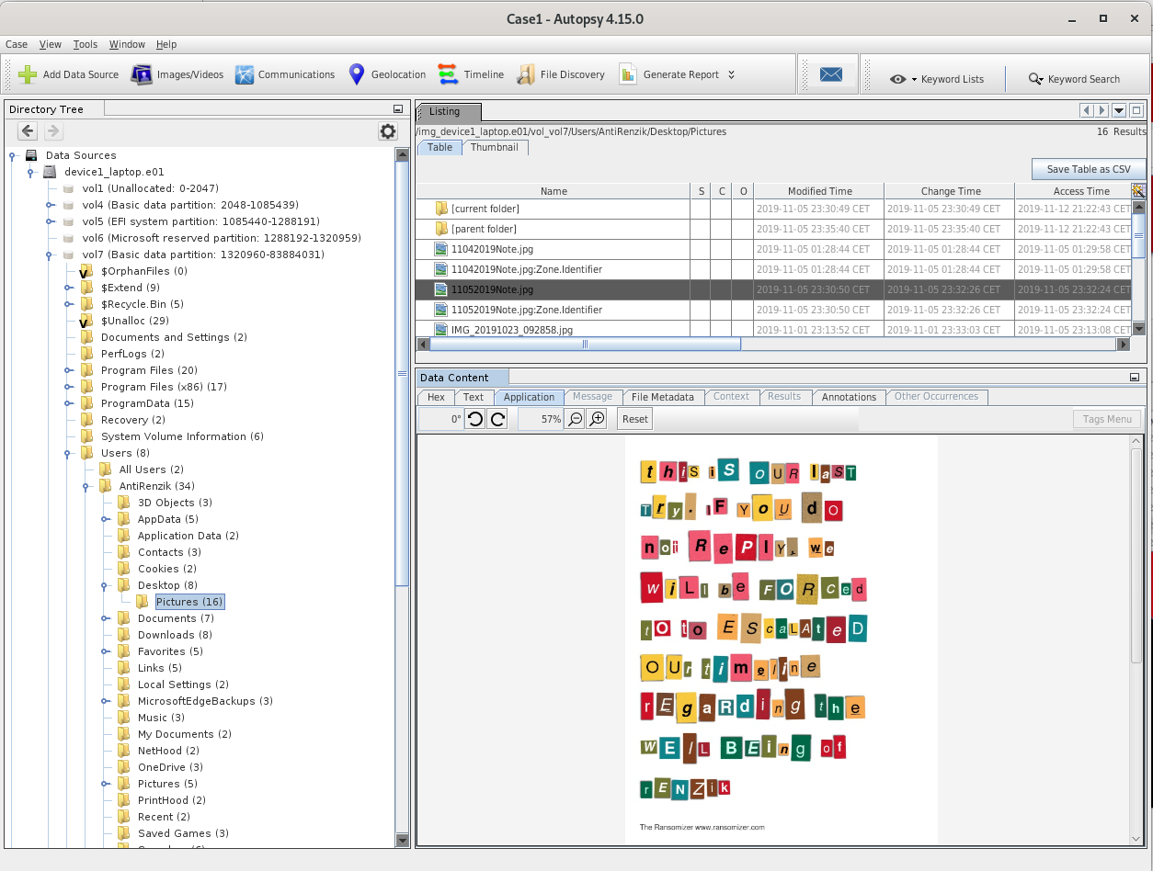Screen dimensions: 1153x871
Task: Expand the AppData folder node
Action: click(x=105, y=519)
